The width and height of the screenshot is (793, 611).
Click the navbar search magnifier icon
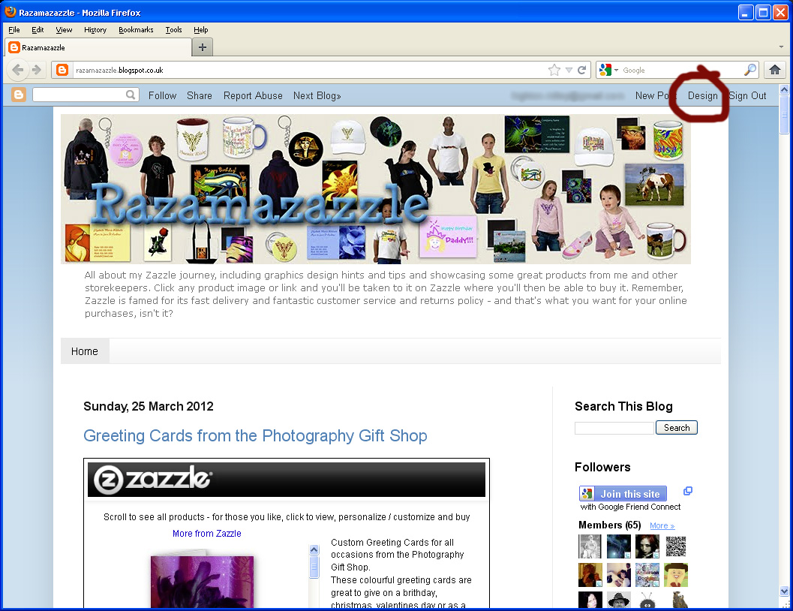click(x=131, y=95)
